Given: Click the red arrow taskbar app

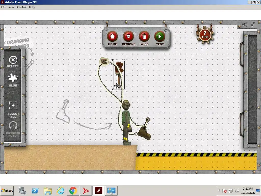Looking at the screenshot, I should [86, 190].
